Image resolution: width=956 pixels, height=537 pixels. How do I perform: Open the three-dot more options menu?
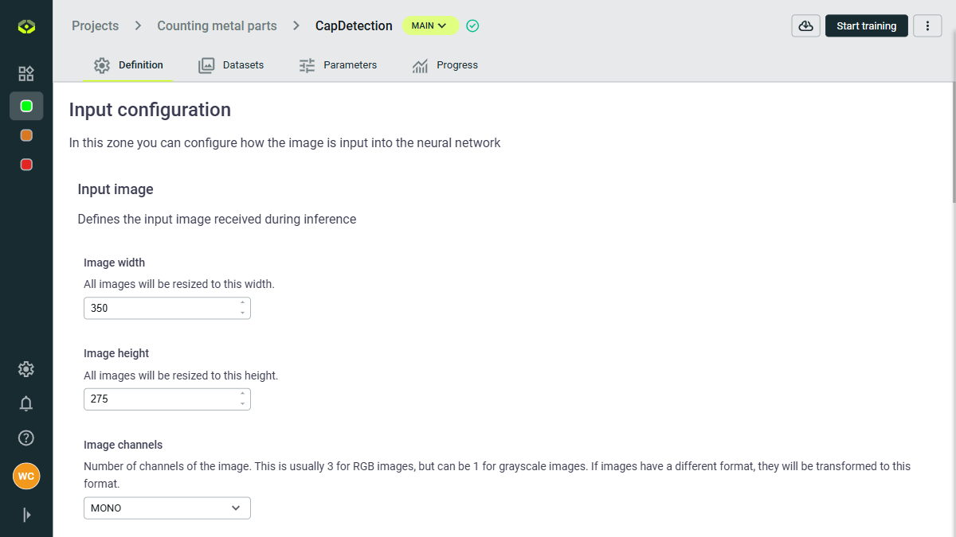[927, 26]
